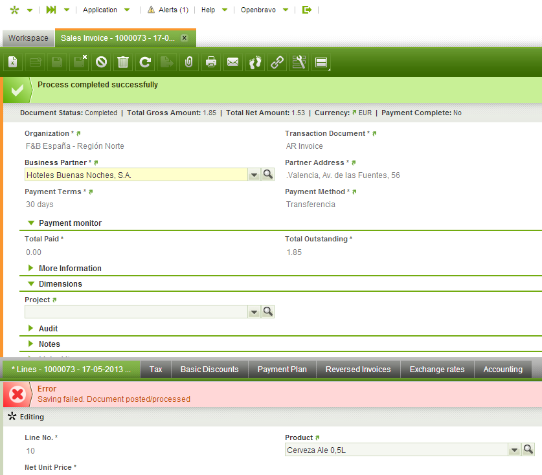This screenshot has height=475, width=542.
Task: Open the Basic Discounts tab
Action: point(209,370)
